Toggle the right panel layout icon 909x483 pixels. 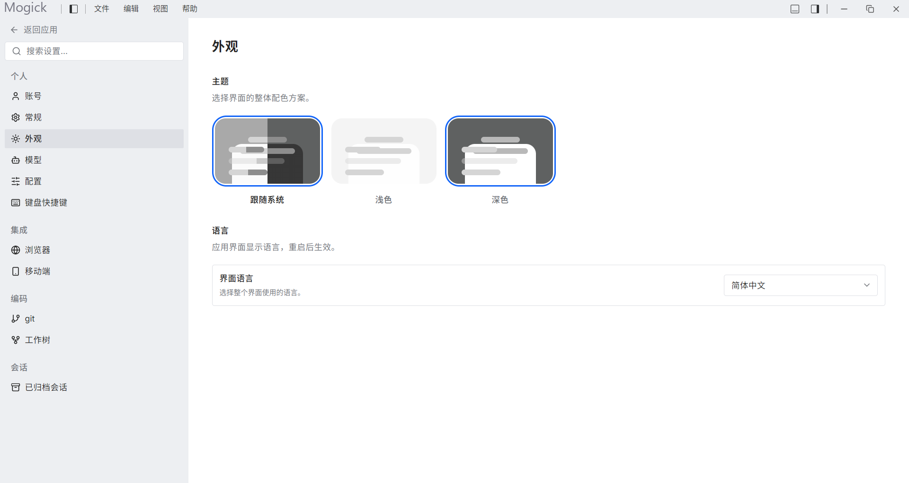pyautogui.click(x=815, y=9)
